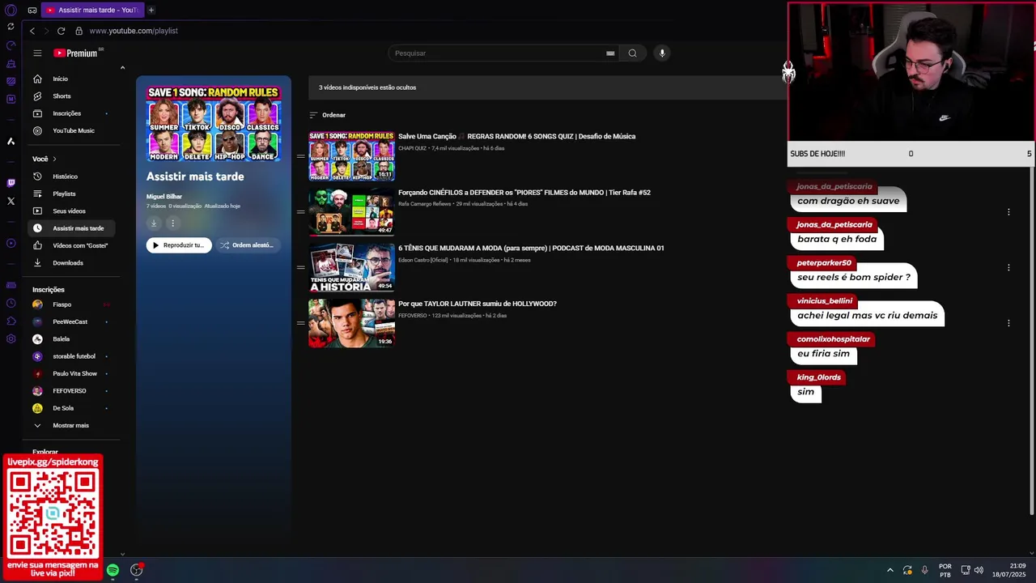This screenshot has width=1036, height=583.
Task: Open Spotify from the taskbar
Action: point(113,570)
